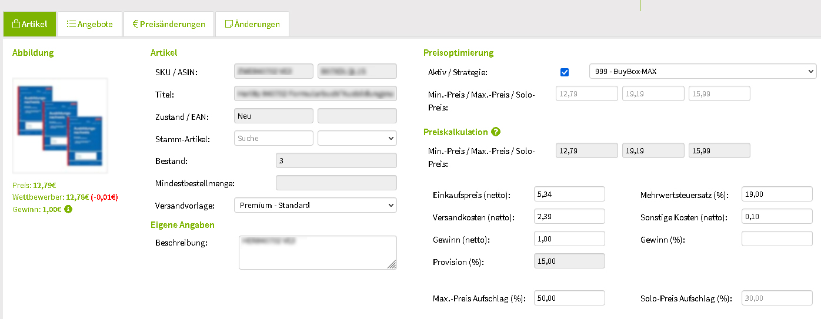Viewport: 821px width, 319px height.
Task: Click the empty Gewinn (%) field
Action: (777, 239)
